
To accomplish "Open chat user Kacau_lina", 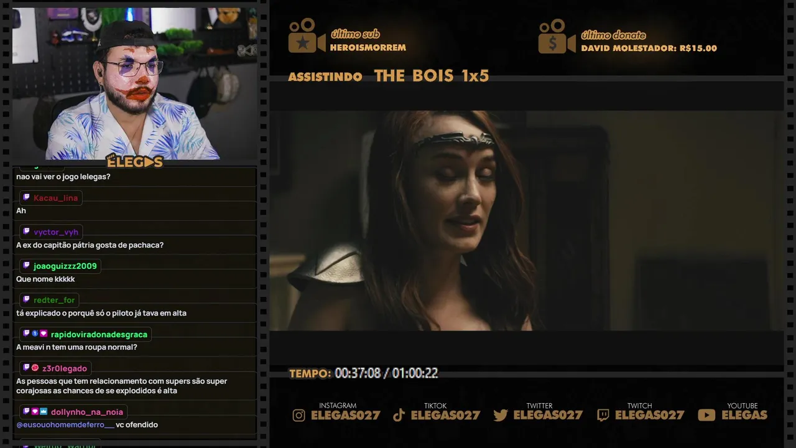I will point(56,198).
